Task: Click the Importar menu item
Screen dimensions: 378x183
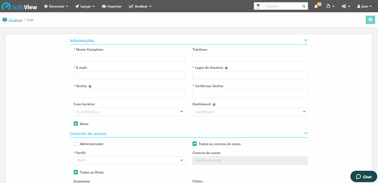Action: click(x=112, y=6)
